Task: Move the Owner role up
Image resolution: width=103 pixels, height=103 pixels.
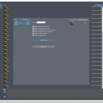Action: pyautogui.click(x=27, y=24)
